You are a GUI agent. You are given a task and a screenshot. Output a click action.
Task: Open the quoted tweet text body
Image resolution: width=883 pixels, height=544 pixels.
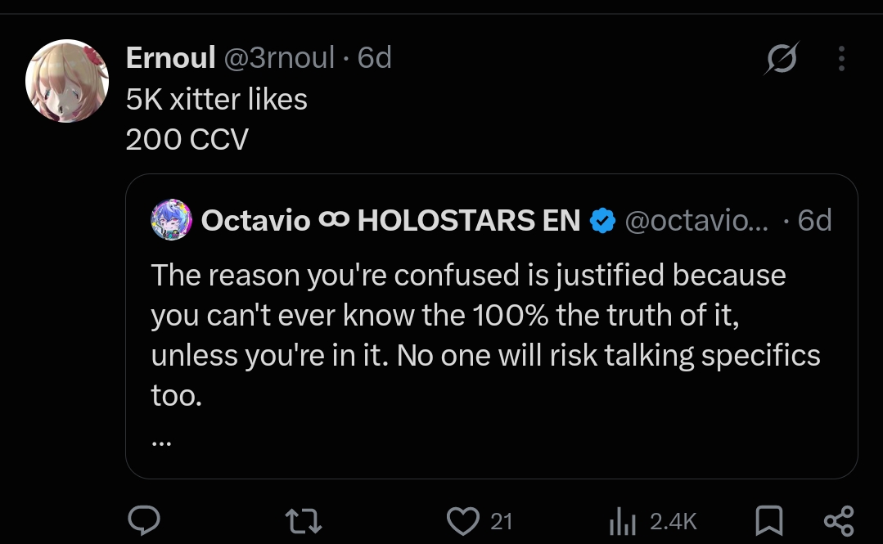(485, 335)
